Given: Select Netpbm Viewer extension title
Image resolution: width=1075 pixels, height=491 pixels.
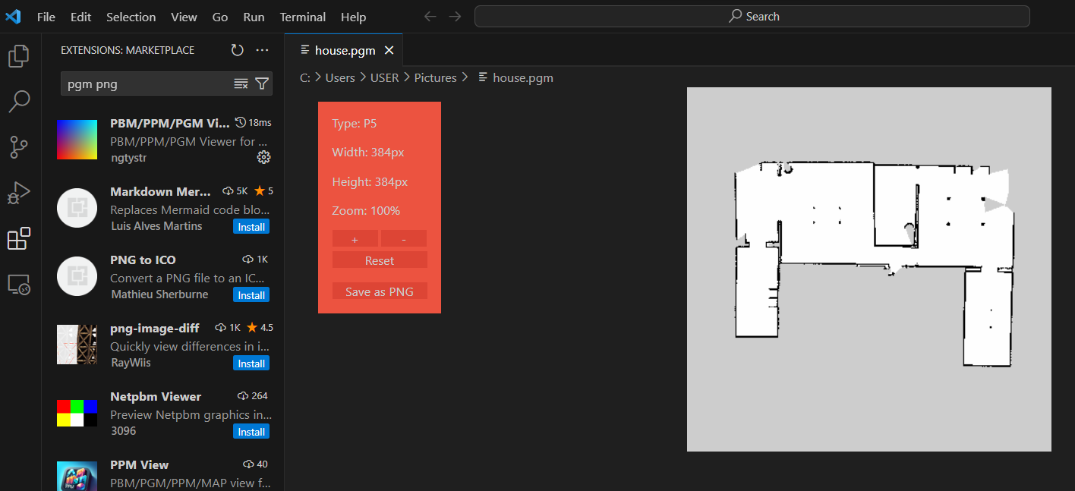Looking at the screenshot, I should click(x=156, y=396).
